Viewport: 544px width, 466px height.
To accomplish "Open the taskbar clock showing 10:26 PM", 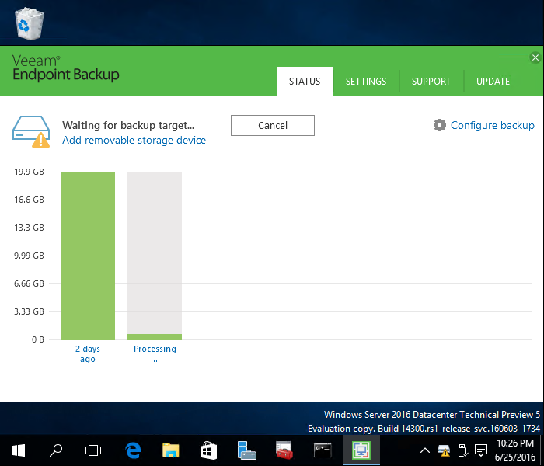I will click(x=514, y=450).
